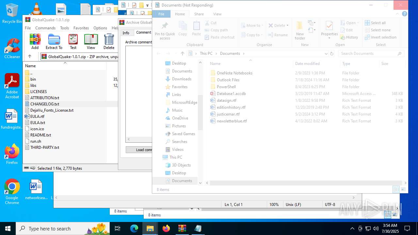Select the justicemar.rtf file
This screenshot has height=235, width=418.
(228, 114)
